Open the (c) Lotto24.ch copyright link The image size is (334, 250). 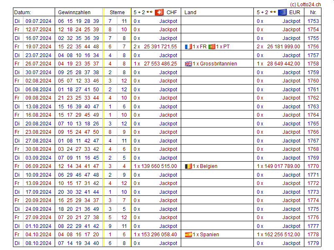pos(305,4)
